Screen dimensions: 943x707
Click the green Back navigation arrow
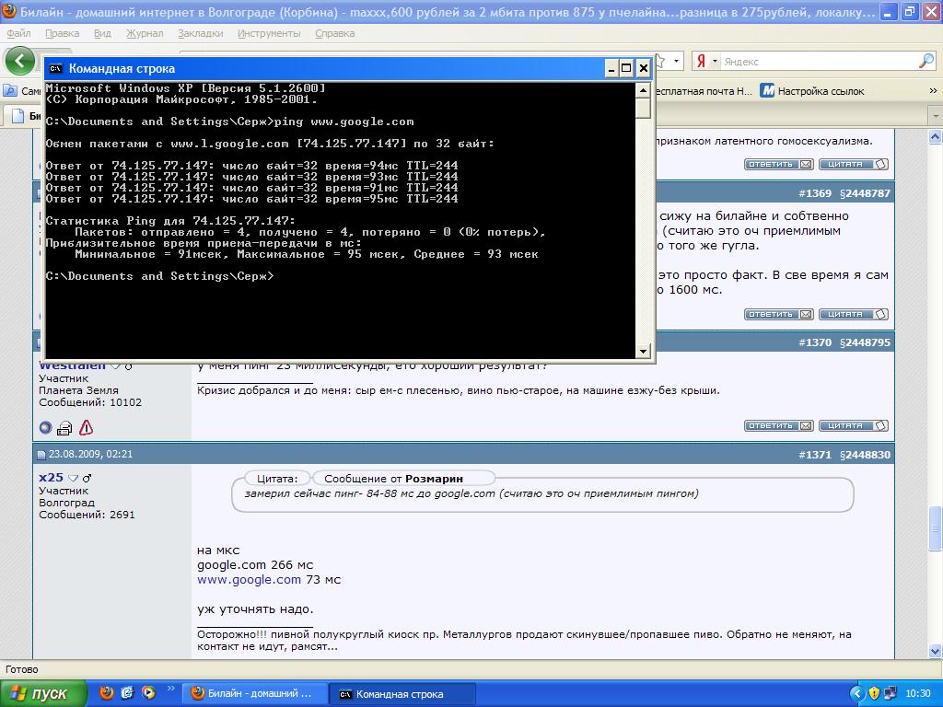tap(19, 62)
